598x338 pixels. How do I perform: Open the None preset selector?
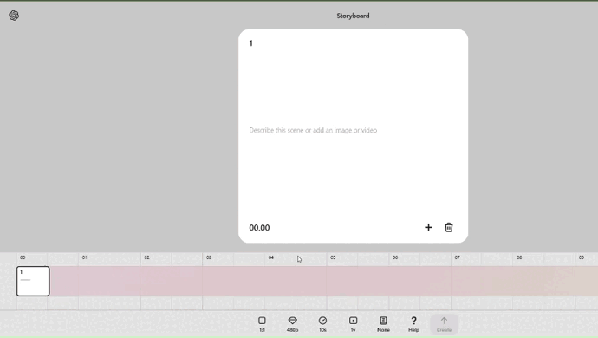pos(383,324)
